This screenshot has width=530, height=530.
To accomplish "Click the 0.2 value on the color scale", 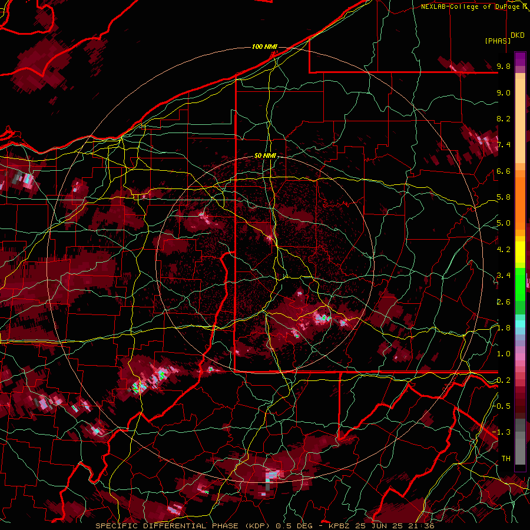I will [503, 380].
